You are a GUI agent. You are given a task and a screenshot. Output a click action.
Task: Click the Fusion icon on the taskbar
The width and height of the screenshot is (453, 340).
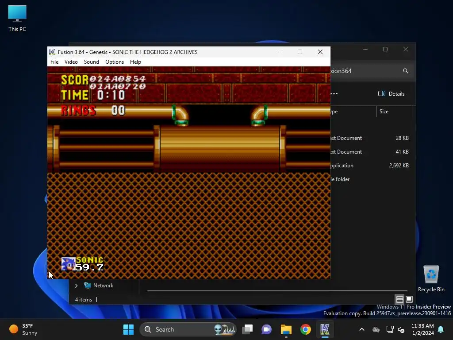click(x=325, y=329)
